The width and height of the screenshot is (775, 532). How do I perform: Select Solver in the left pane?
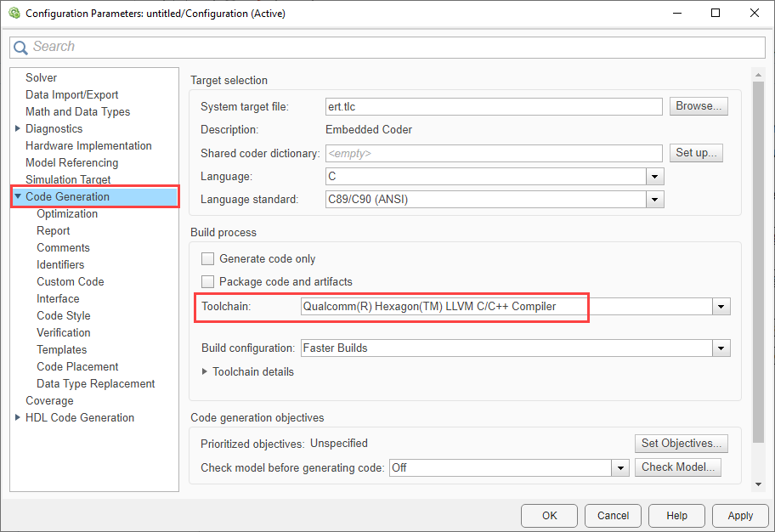pyautogui.click(x=41, y=78)
